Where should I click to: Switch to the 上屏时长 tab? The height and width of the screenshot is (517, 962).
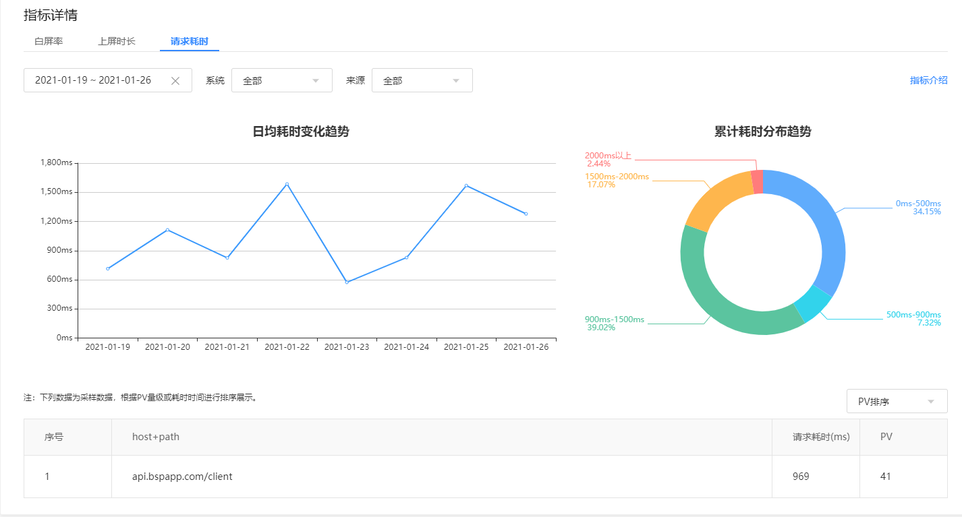click(117, 40)
